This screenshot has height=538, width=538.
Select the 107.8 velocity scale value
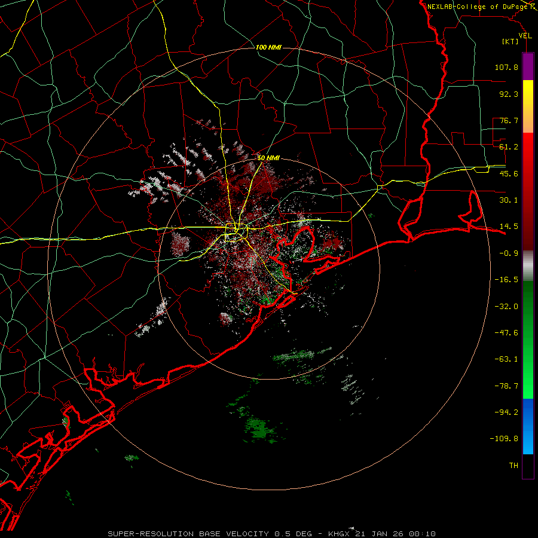tap(506, 67)
